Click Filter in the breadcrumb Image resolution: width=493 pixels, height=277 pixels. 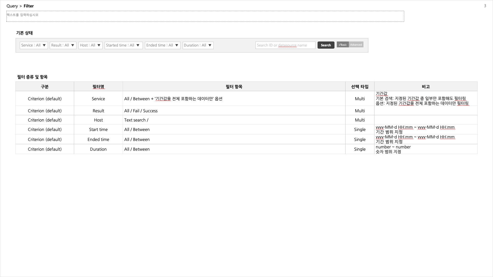[x=29, y=6]
